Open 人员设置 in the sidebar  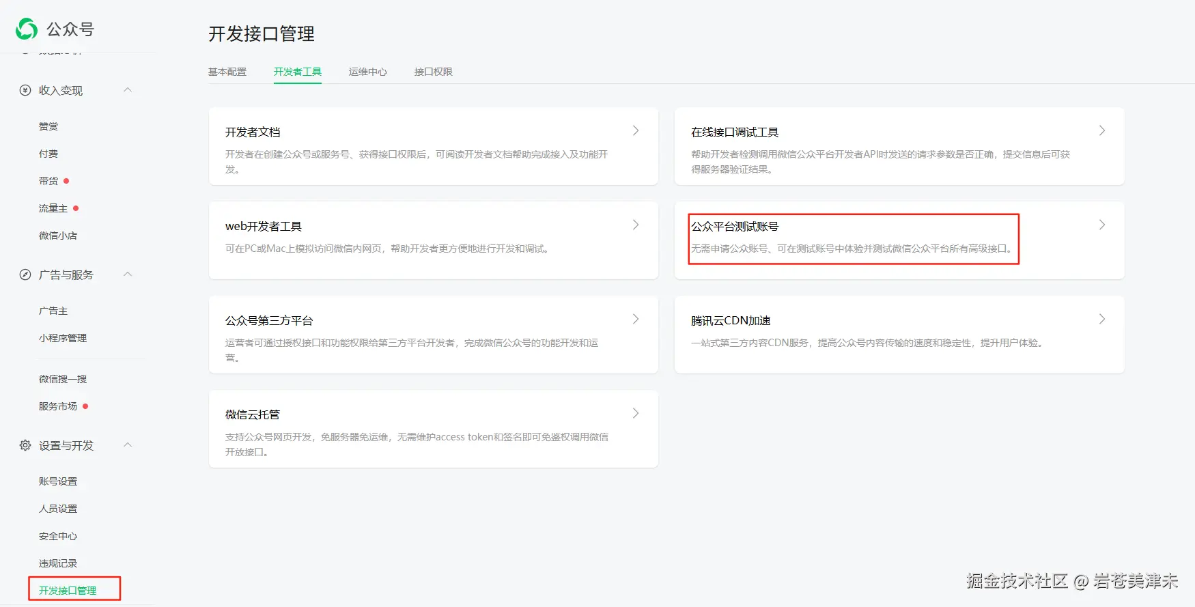point(58,509)
